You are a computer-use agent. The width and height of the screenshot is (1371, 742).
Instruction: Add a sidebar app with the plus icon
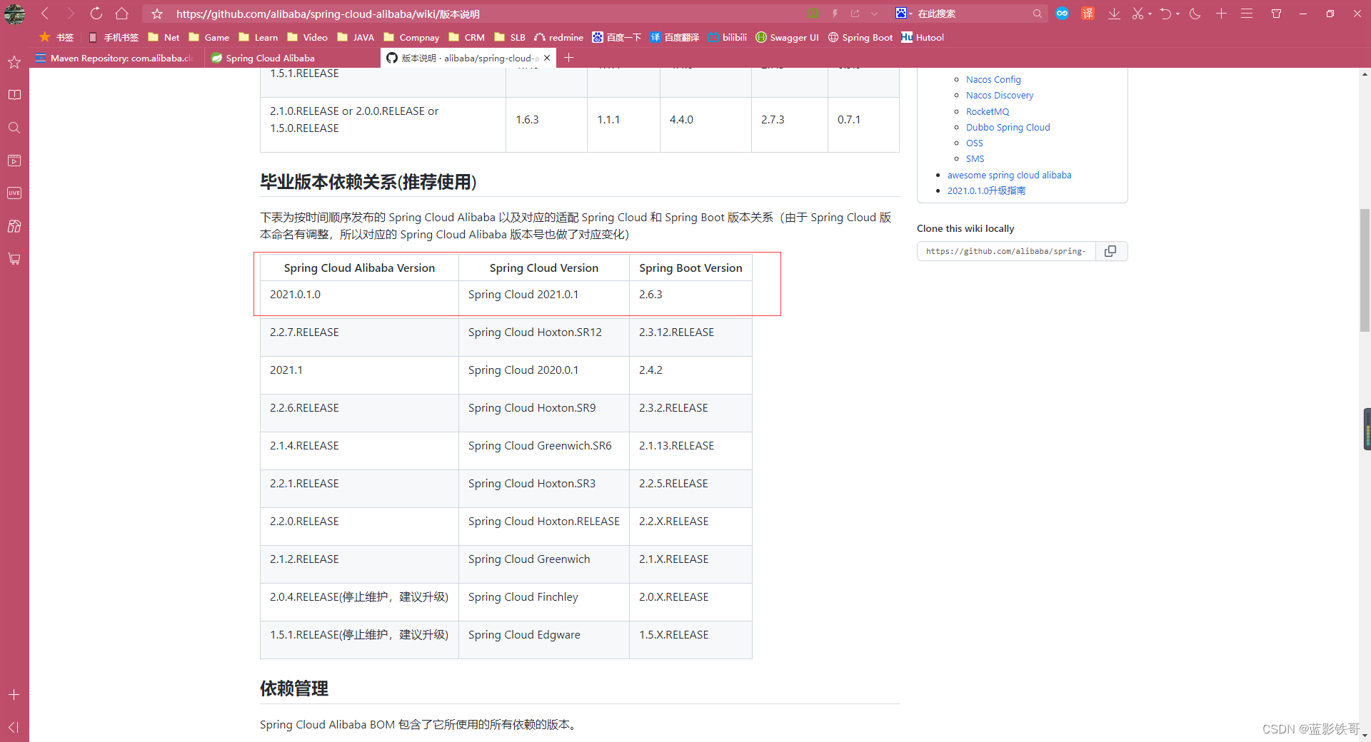point(14,694)
